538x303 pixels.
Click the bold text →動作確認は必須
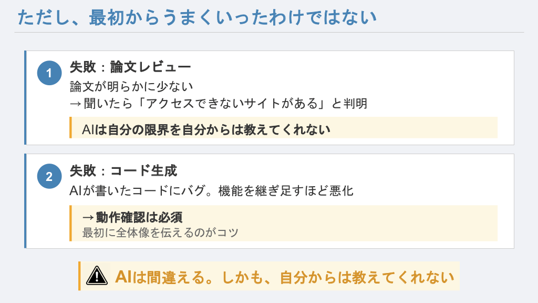132,217
